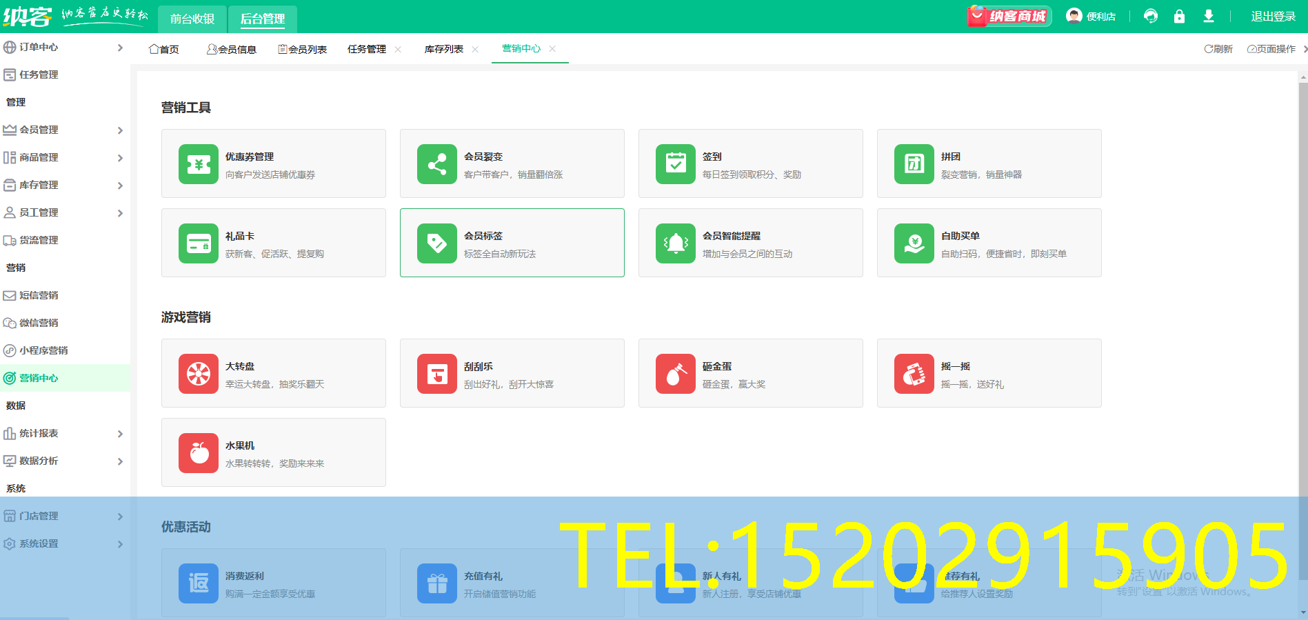Select the 水果机 fruit machine icon
Viewport: 1308px width, 620px height.
pos(199,453)
